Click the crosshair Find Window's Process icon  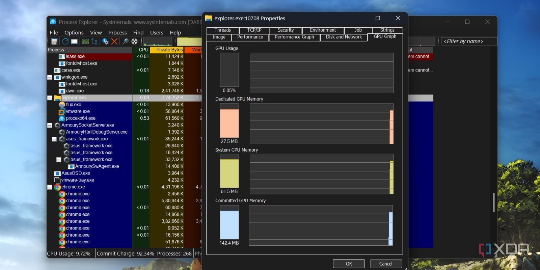pos(134,41)
